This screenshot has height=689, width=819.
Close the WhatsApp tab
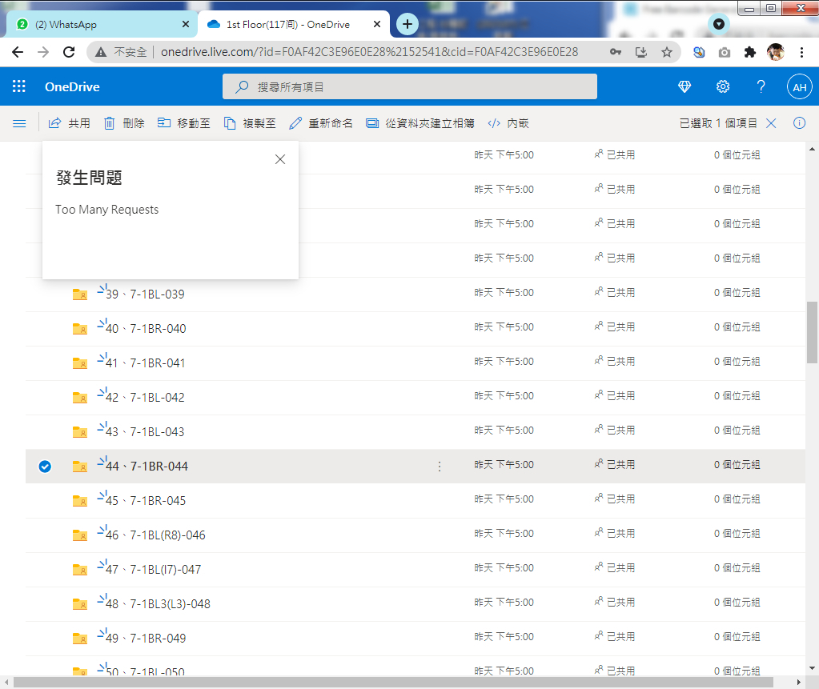point(186,25)
